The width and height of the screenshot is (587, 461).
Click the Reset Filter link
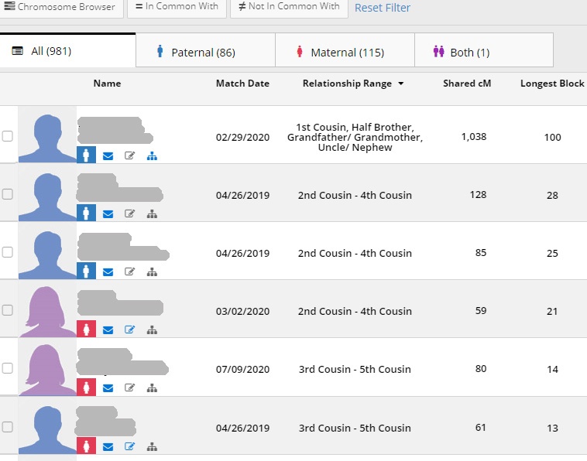(x=383, y=8)
